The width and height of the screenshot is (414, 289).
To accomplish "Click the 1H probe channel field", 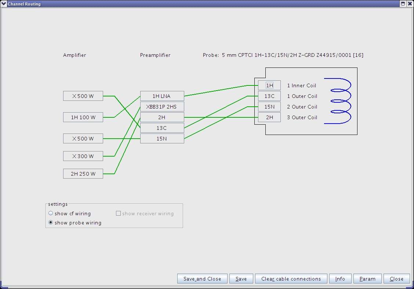I will coord(269,85).
